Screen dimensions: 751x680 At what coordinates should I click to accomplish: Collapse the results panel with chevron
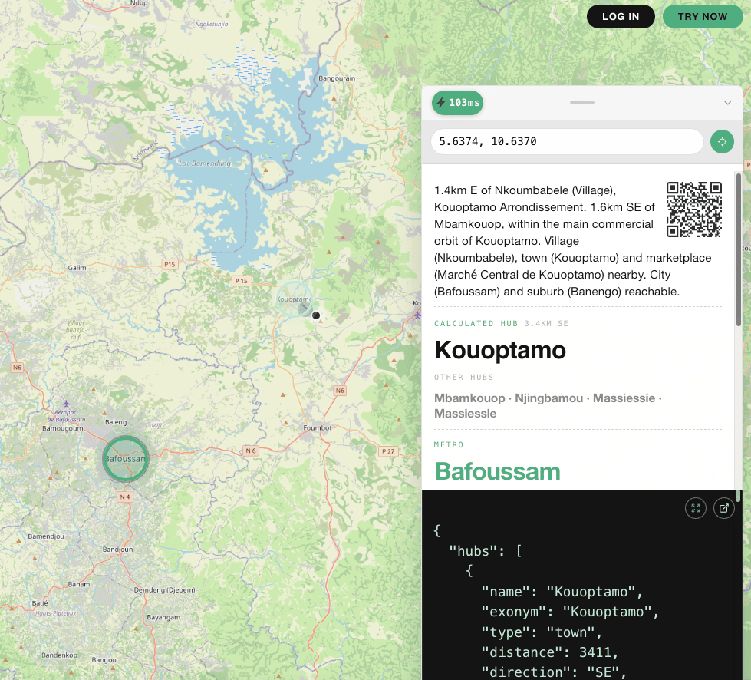[x=728, y=103]
